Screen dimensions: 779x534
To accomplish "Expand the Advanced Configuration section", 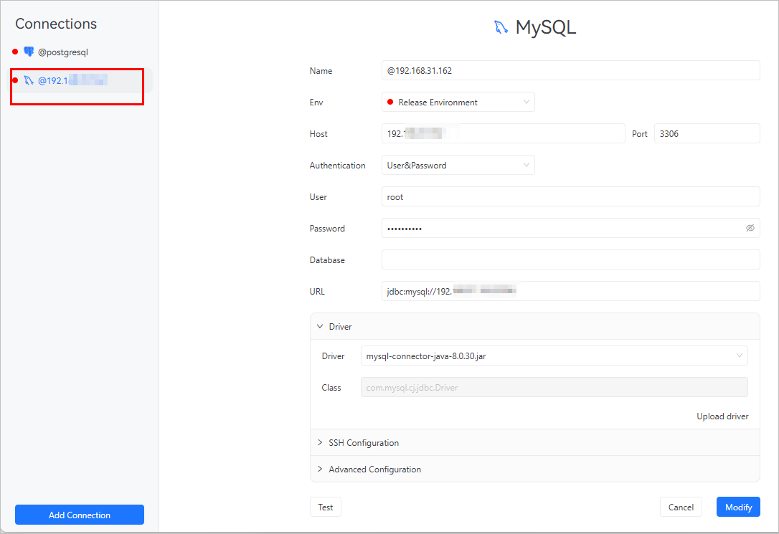I will 534,469.
